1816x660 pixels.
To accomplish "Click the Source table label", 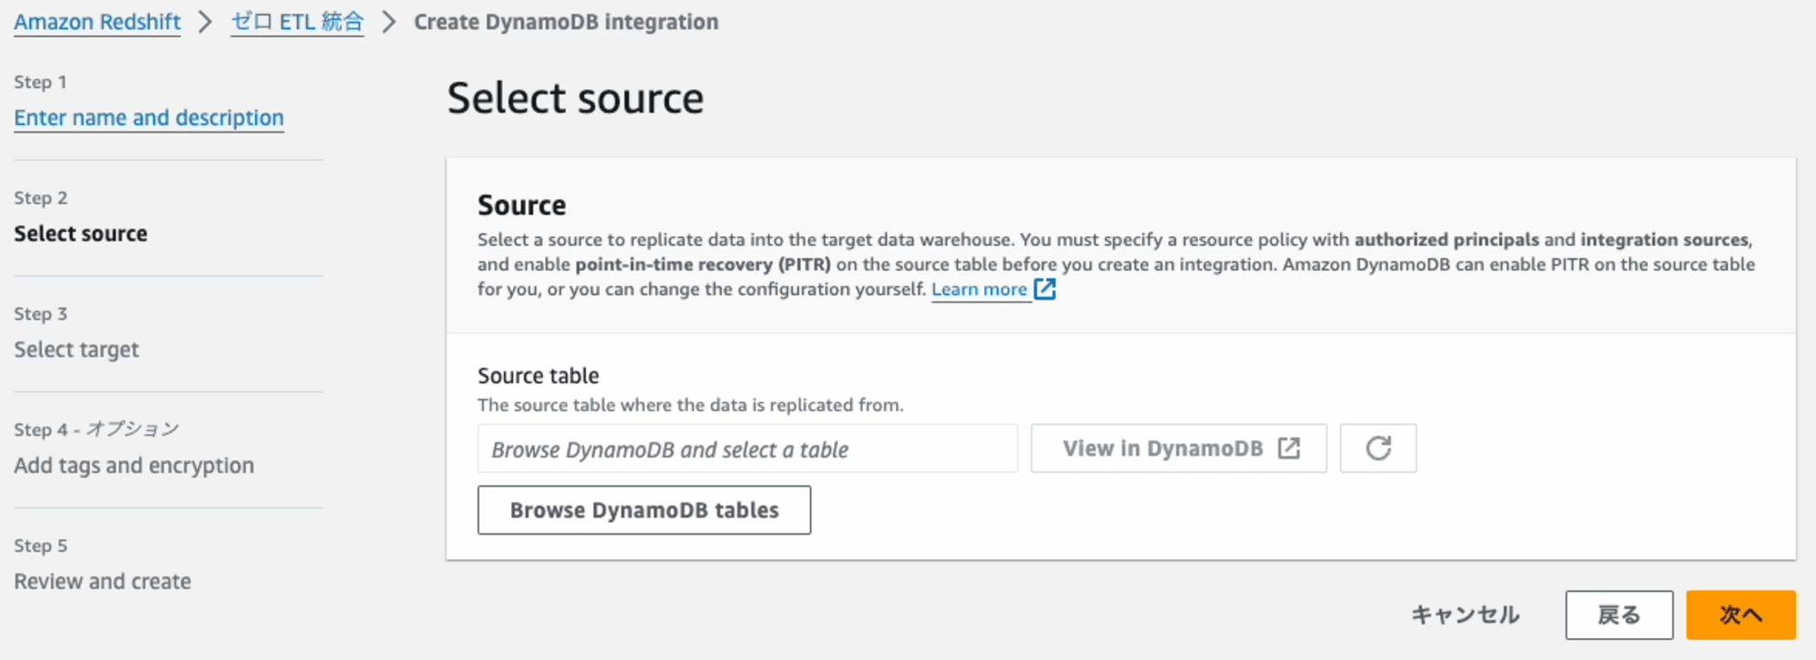I will 538,376.
